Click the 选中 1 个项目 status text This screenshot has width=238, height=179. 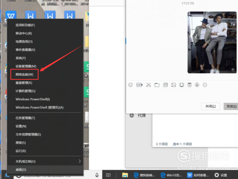(182, 144)
